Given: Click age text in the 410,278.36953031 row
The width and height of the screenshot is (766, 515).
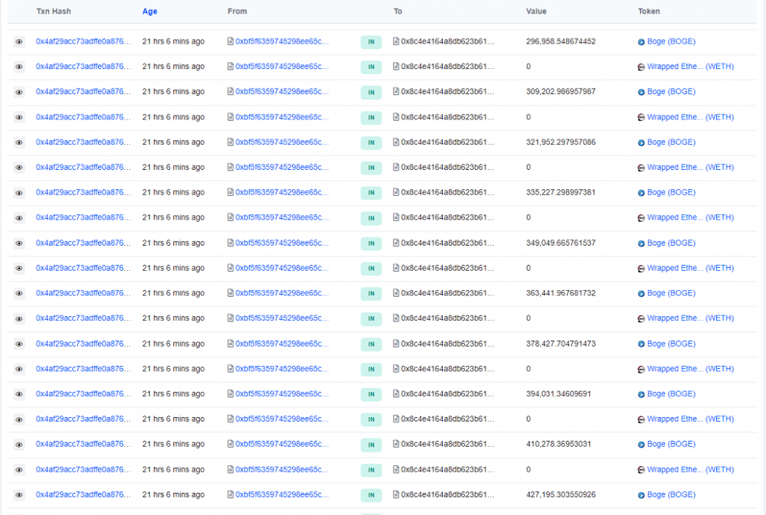Looking at the screenshot, I should click(x=173, y=445).
